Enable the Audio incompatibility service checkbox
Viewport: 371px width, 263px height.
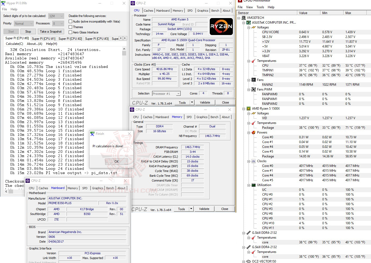point(70,21)
